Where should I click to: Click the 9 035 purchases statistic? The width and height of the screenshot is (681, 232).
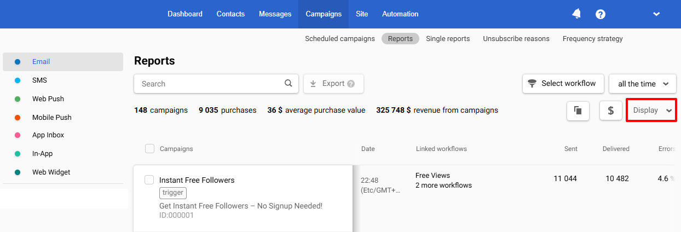pos(228,110)
